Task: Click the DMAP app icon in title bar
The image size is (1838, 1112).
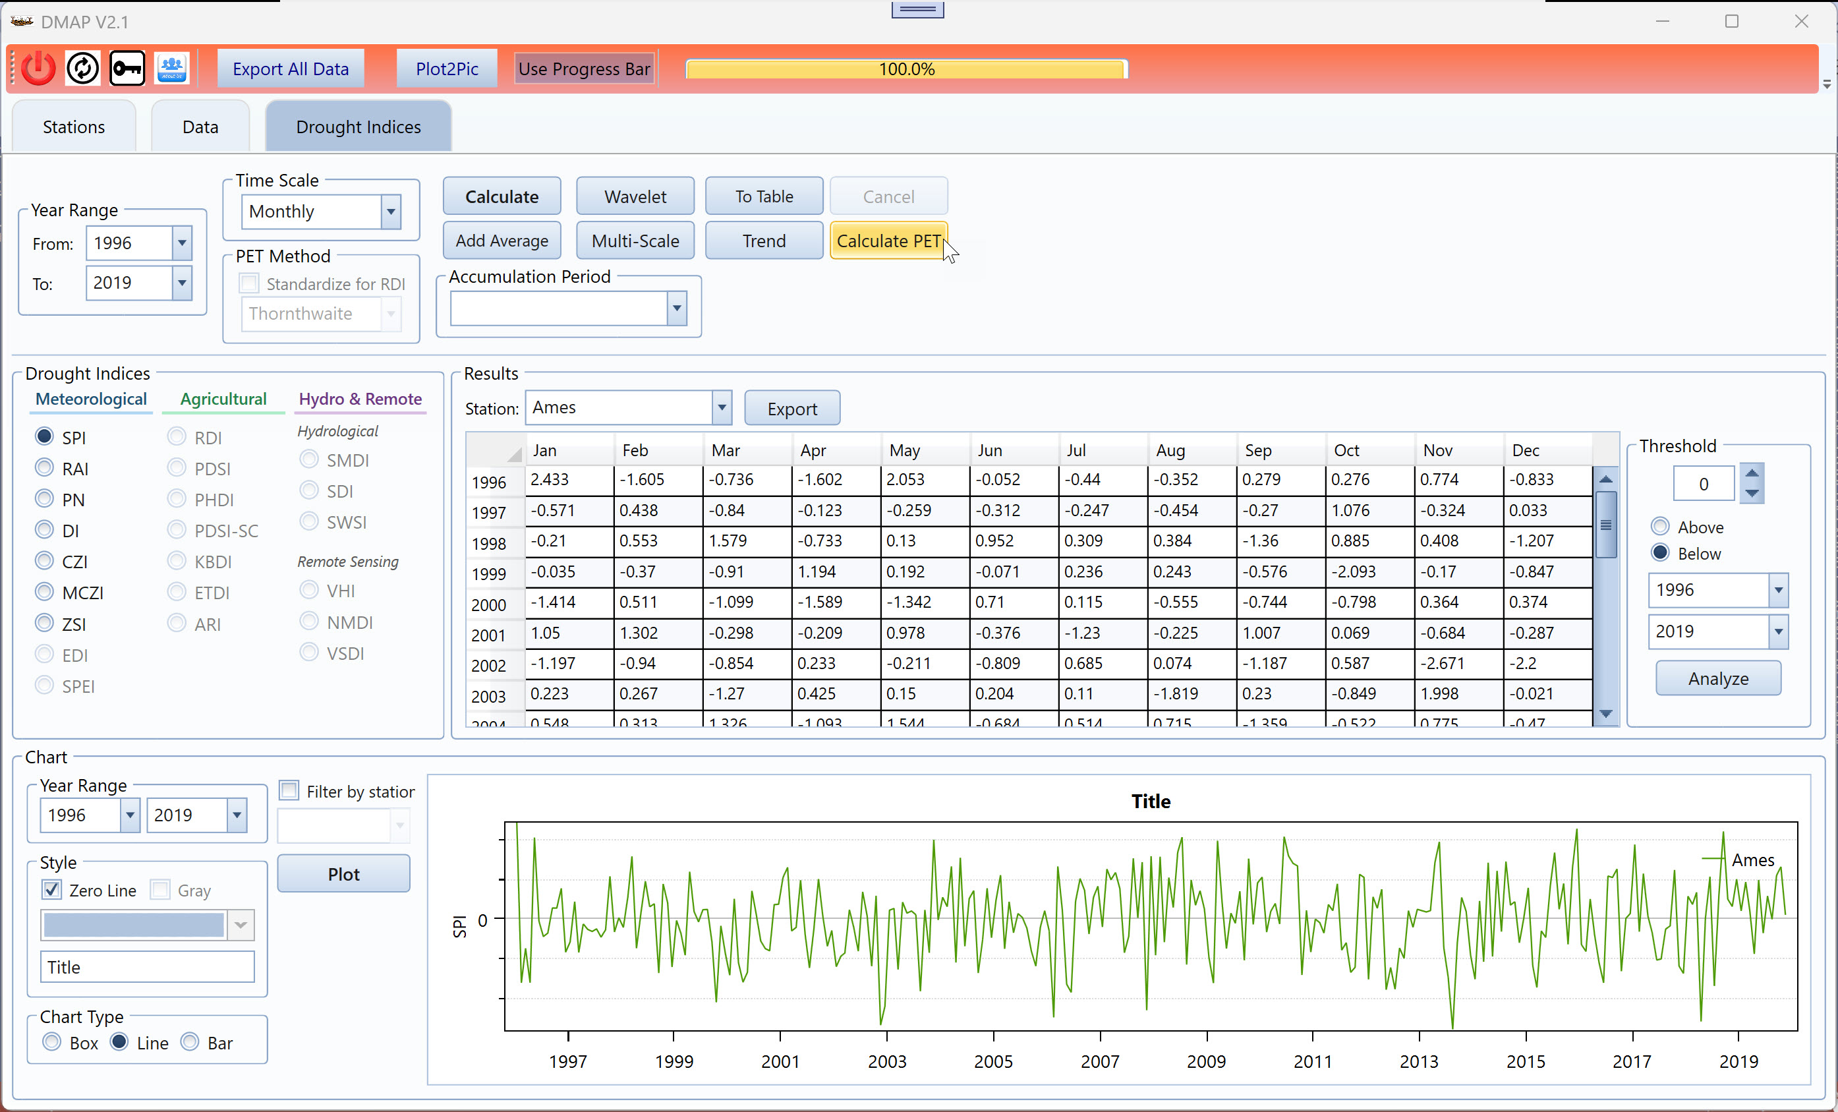Action: tap(22, 22)
